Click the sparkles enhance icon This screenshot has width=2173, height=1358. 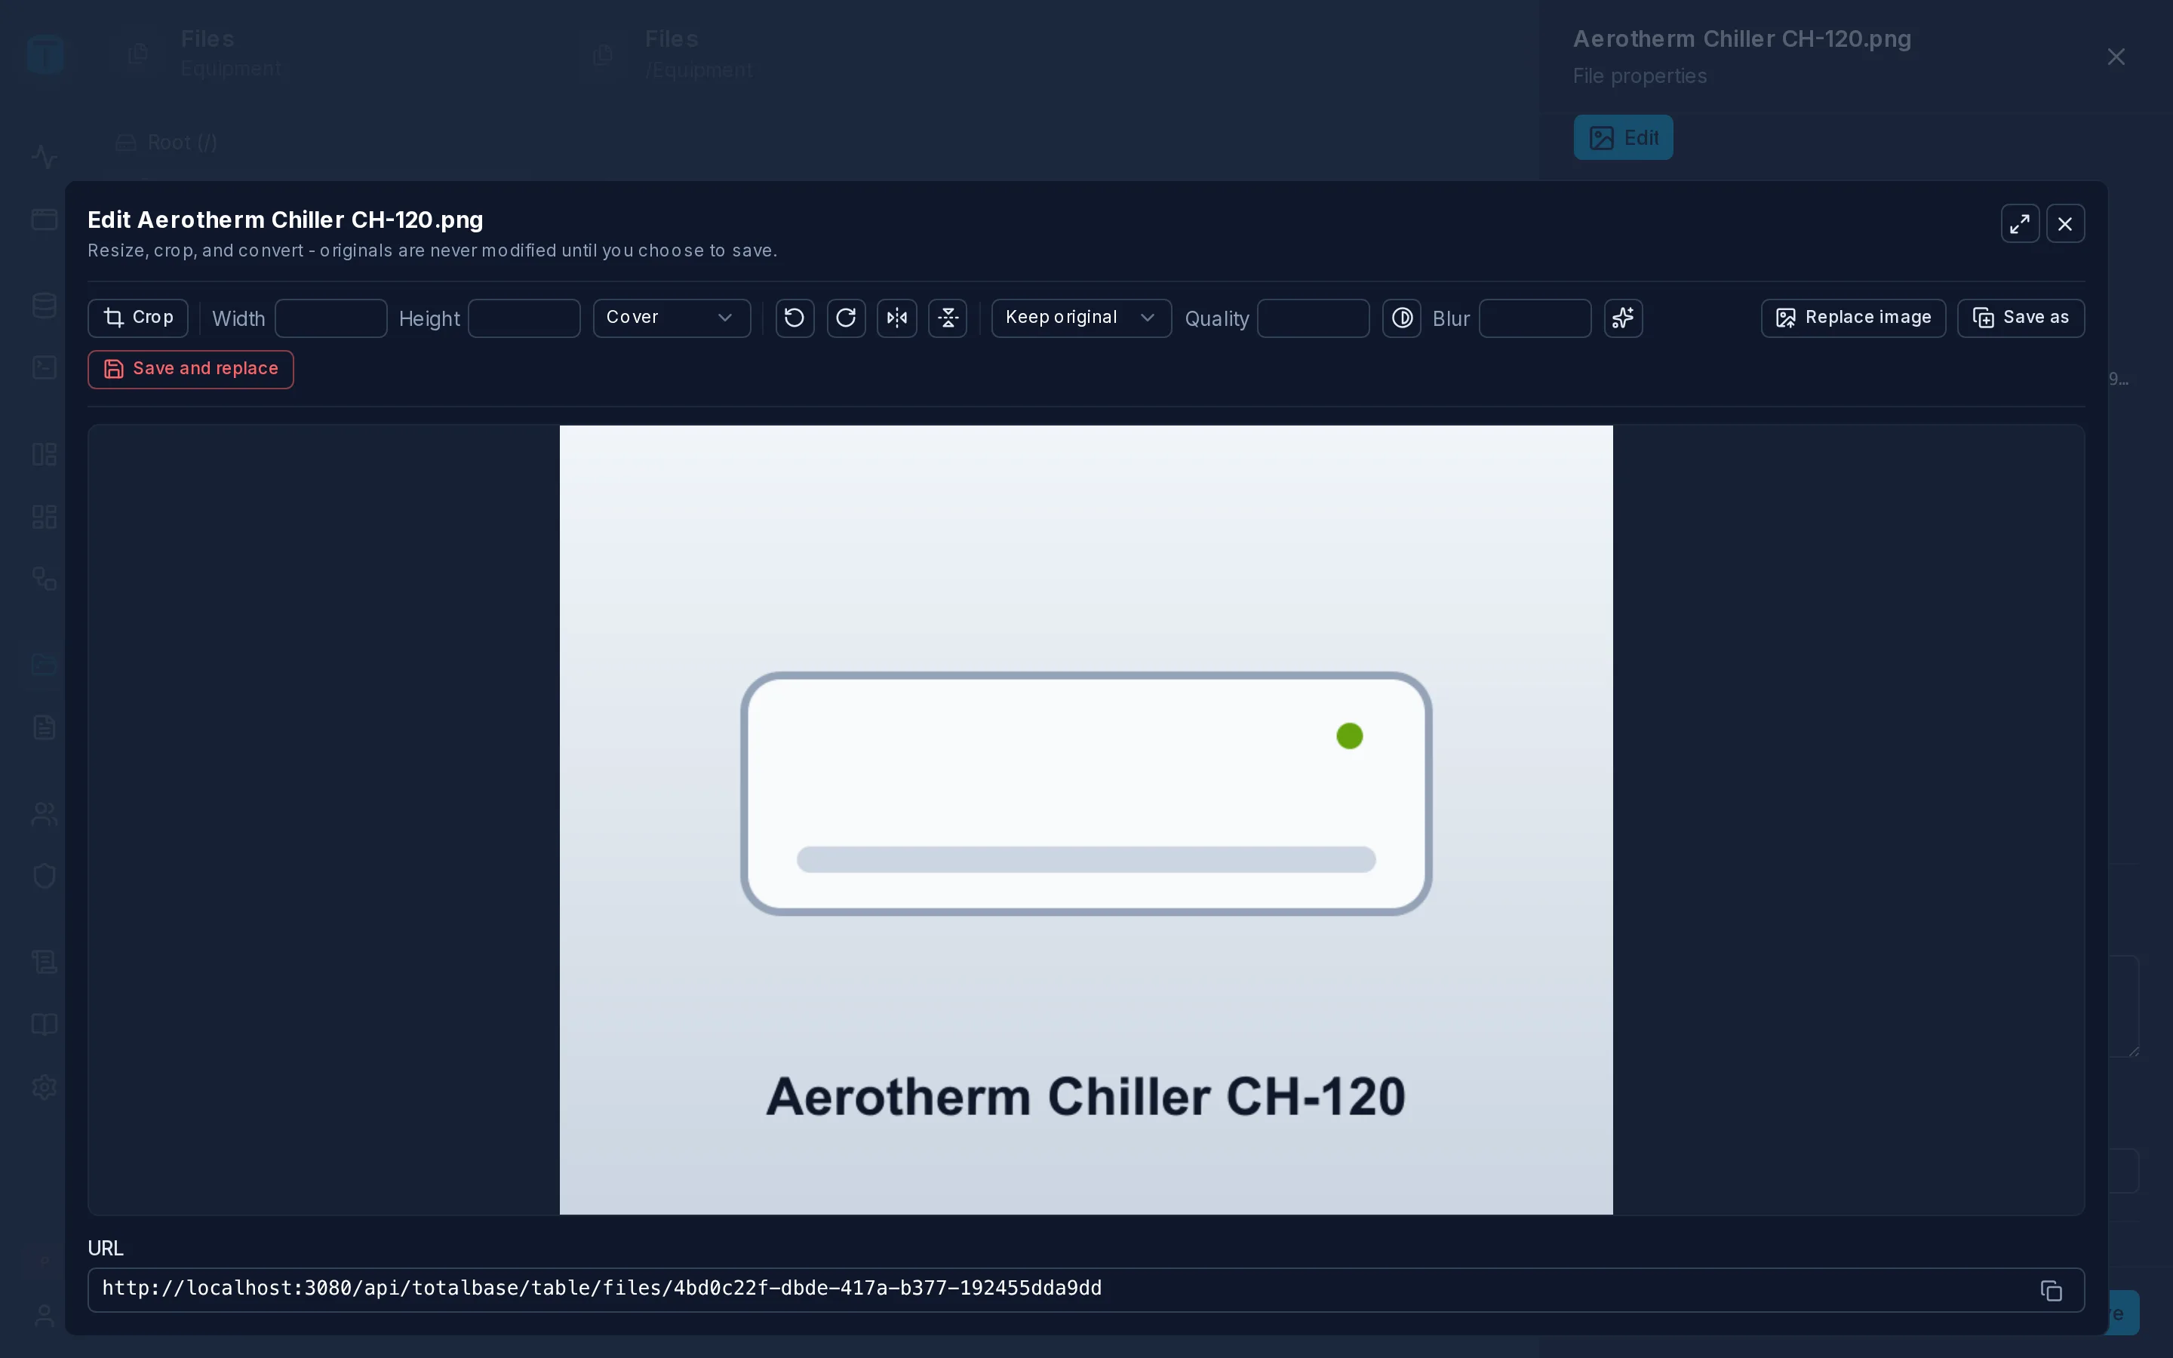click(1624, 318)
